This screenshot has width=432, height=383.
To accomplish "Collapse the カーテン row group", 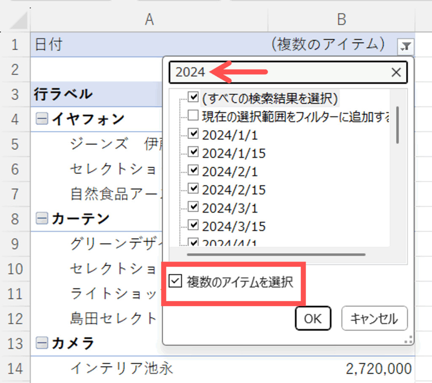I will click(x=41, y=218).
